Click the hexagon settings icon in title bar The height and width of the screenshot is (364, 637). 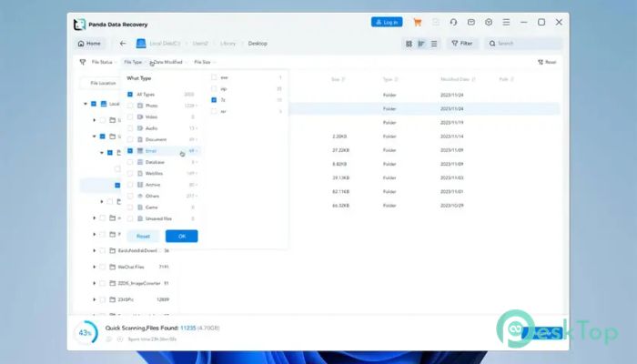pos(489,23)
